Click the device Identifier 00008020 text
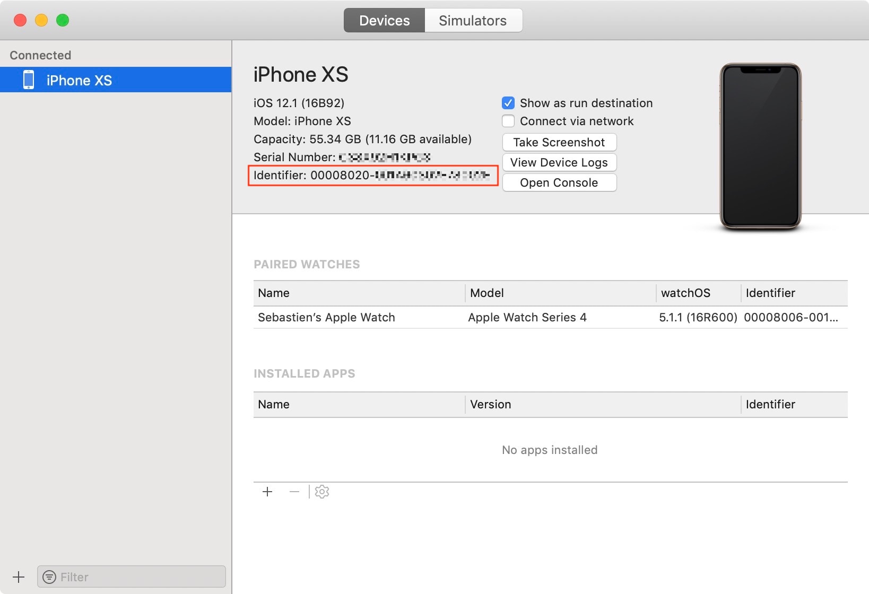869x594 pixels. [x=372, y=175]
